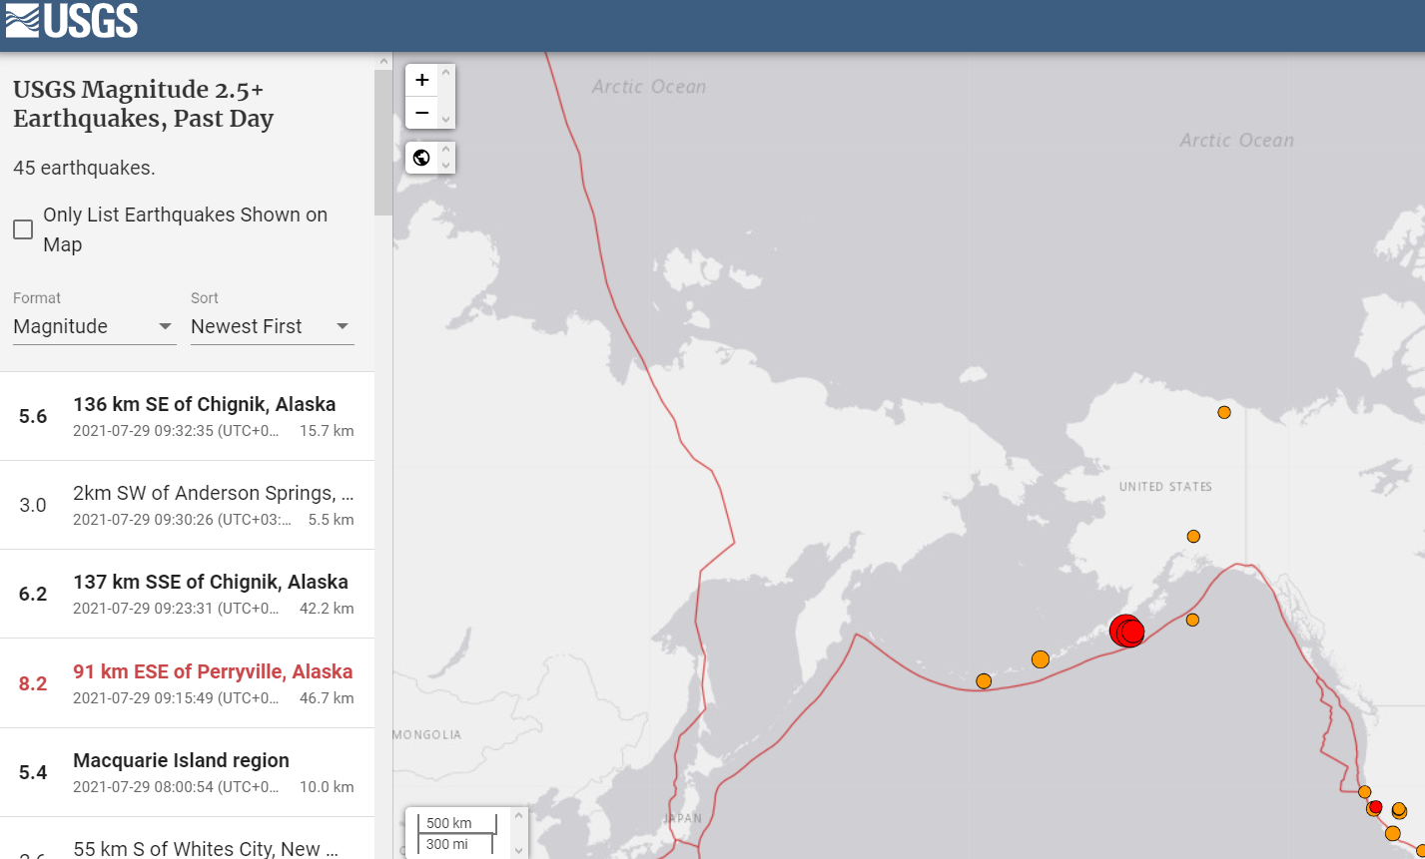Viewport: 1425px width, 859px height.
Task: Click the USGS logo in header
Action: tap(71, 21)
